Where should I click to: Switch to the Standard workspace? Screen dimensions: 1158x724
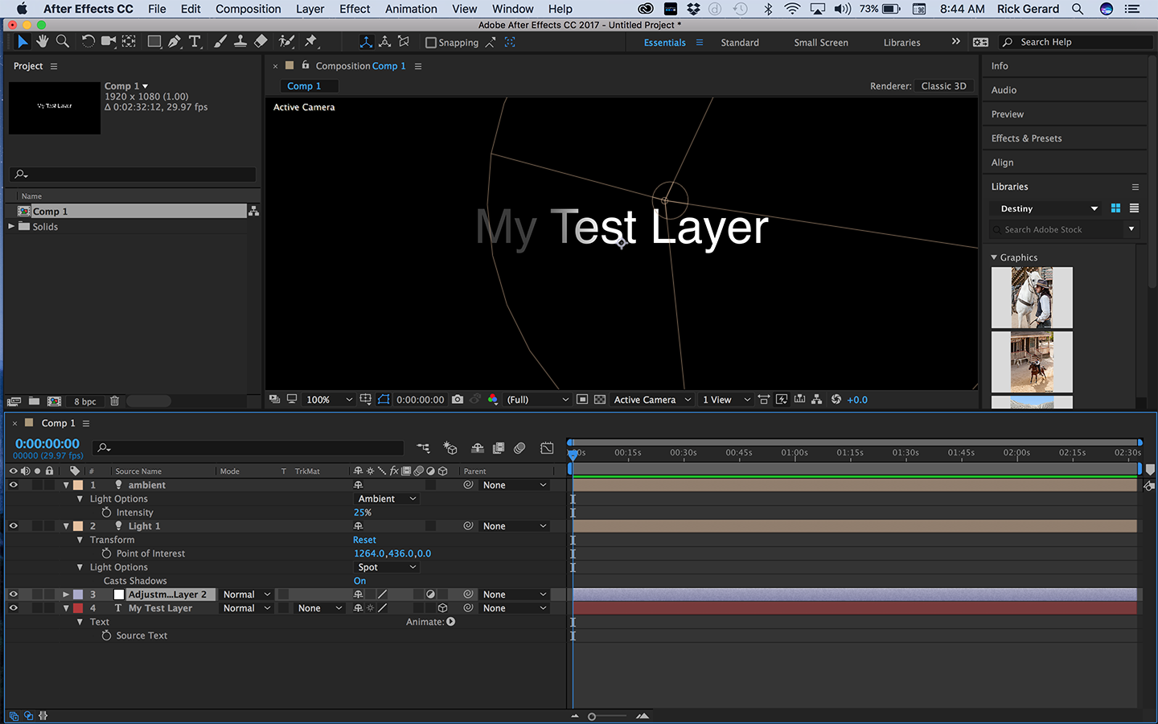point(740,43)
